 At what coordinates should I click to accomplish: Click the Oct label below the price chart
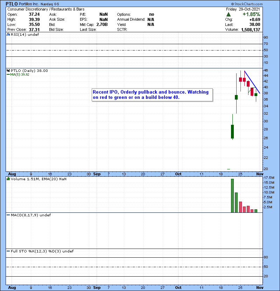178,174
